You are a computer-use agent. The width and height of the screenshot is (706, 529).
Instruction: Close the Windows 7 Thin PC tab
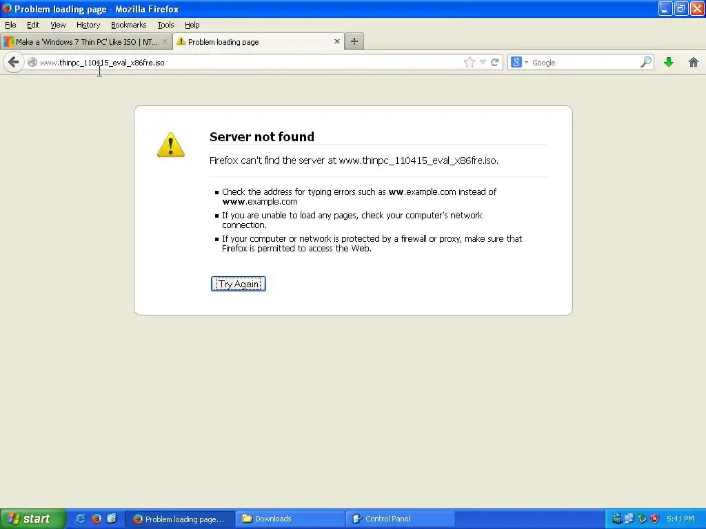coord(165,41)
